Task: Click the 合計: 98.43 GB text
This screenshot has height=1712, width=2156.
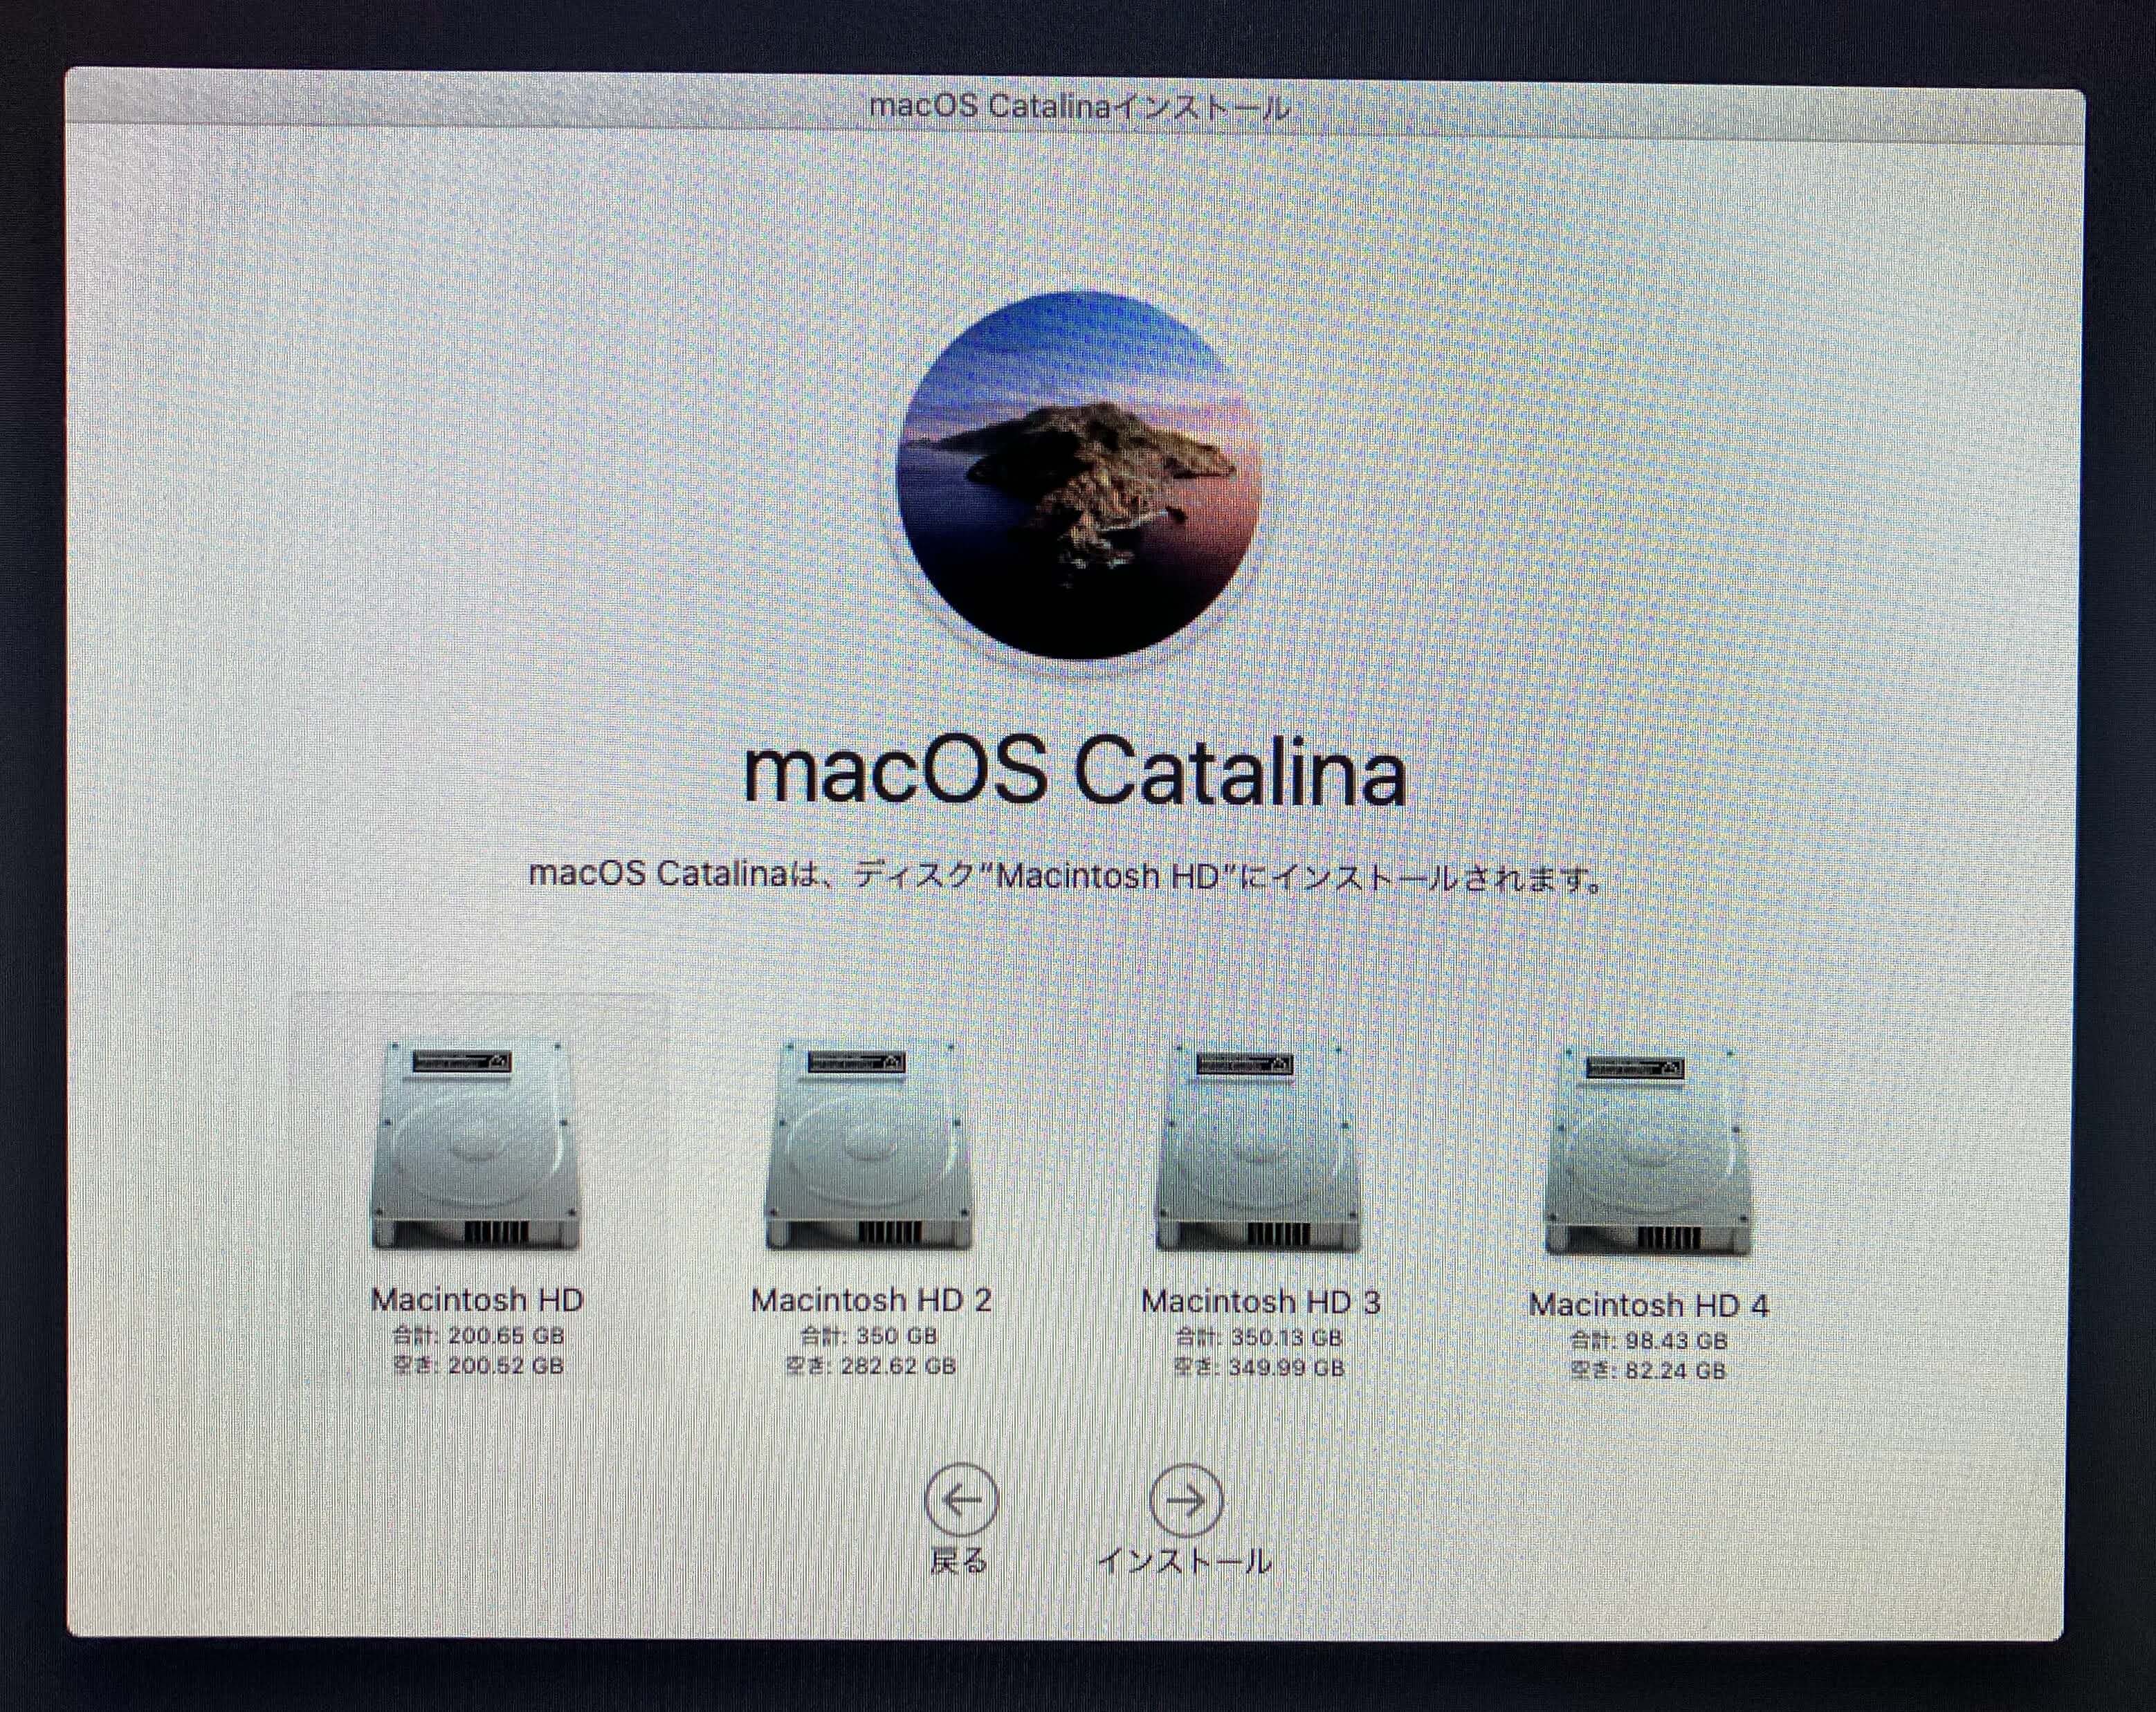Action: pos(1648,1341)
